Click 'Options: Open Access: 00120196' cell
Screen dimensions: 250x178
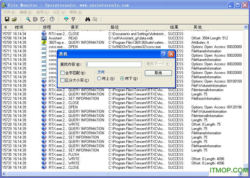(216, 107)
